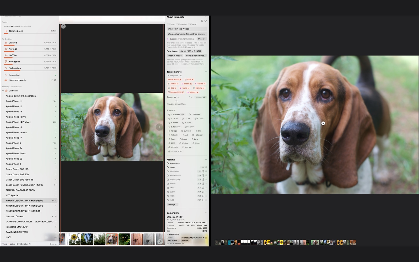Click the No Location progress bar

coord(30,71)
